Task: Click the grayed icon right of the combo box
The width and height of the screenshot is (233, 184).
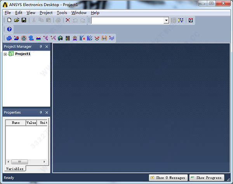Action: (174, 20)
